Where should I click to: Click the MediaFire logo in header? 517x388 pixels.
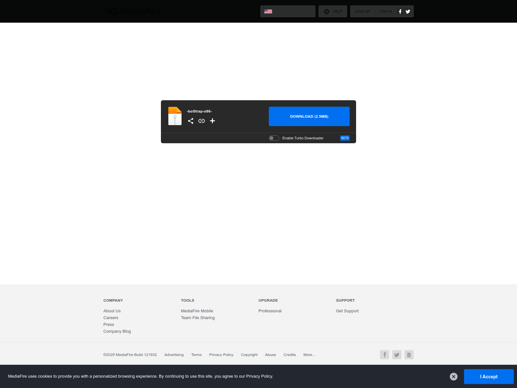point(132,11)
